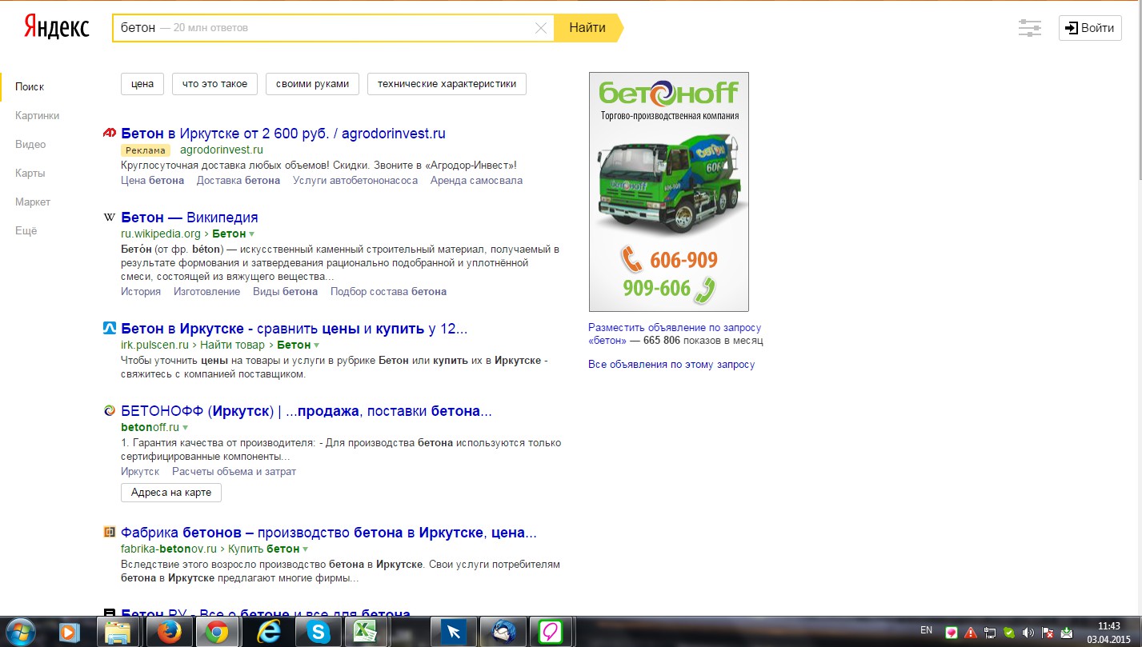
Task: Expand the arrow after ru.wikipedia.org › Бетон
Action: (251, 234)
